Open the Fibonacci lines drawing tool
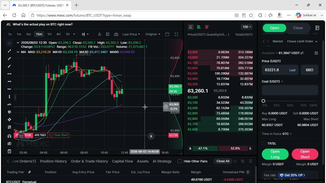Screen dimensions: 326x183 (x=9, y=127)
